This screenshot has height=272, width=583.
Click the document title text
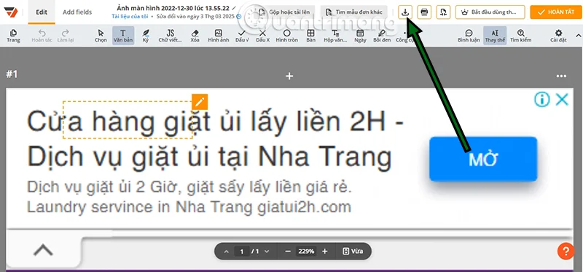click(x=173, y=8)
